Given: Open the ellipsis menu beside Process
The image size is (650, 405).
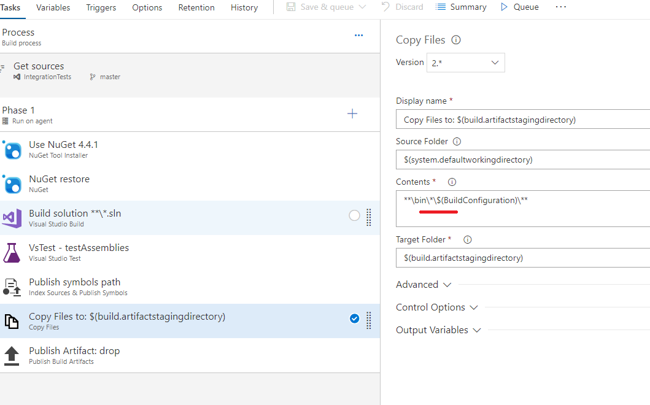Looking at the screenshot, I should (x=358, y=35).
